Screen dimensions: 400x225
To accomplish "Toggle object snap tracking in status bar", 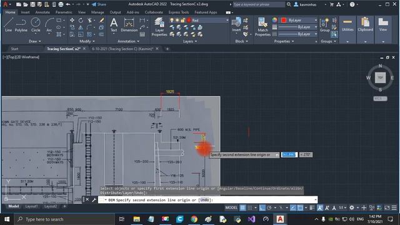I will (293, 207).
